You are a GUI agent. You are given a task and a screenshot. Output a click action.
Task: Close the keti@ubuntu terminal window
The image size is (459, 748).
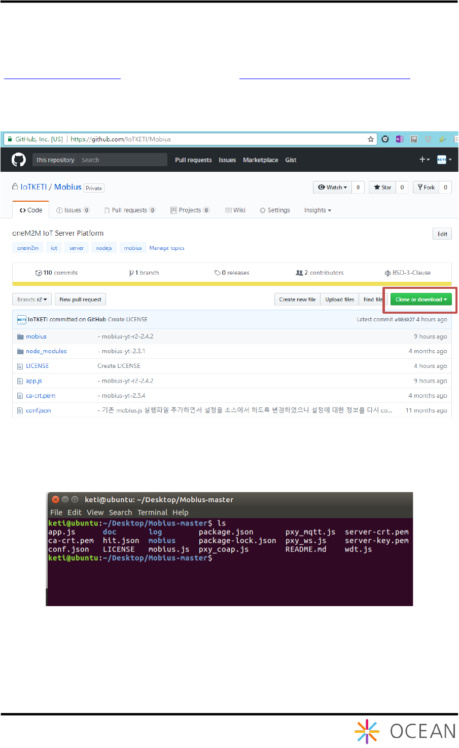tap(56, 499)
